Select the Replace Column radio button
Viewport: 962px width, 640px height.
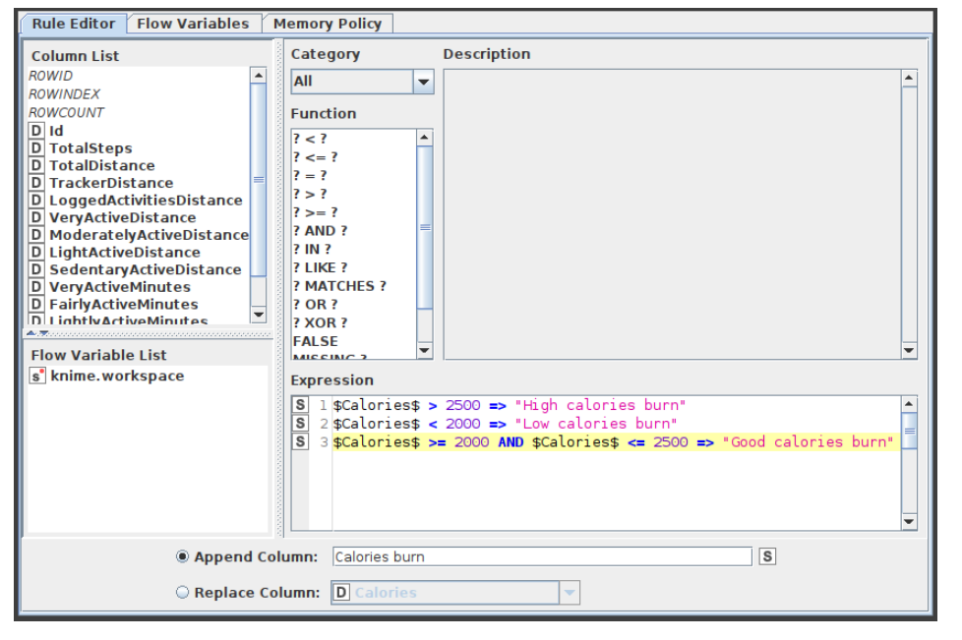click(x=182, y=592)
